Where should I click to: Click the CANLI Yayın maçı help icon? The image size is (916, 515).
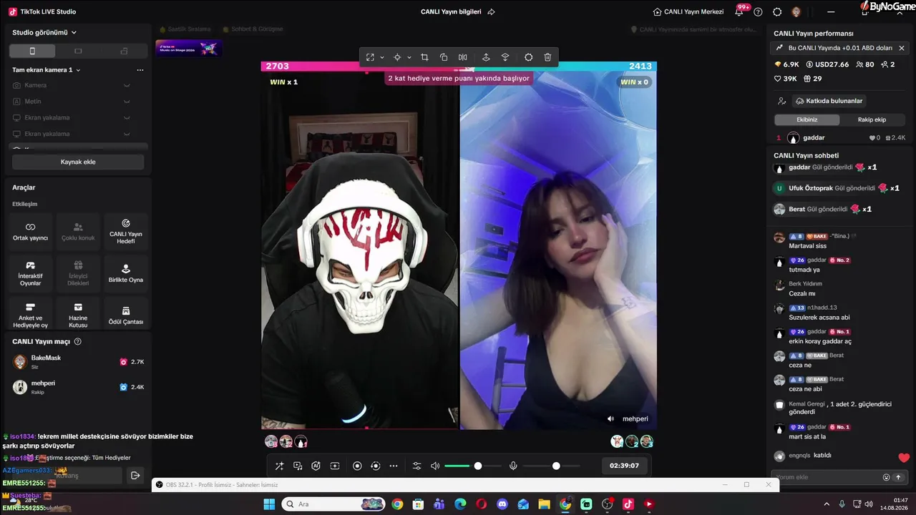point(78,342)
